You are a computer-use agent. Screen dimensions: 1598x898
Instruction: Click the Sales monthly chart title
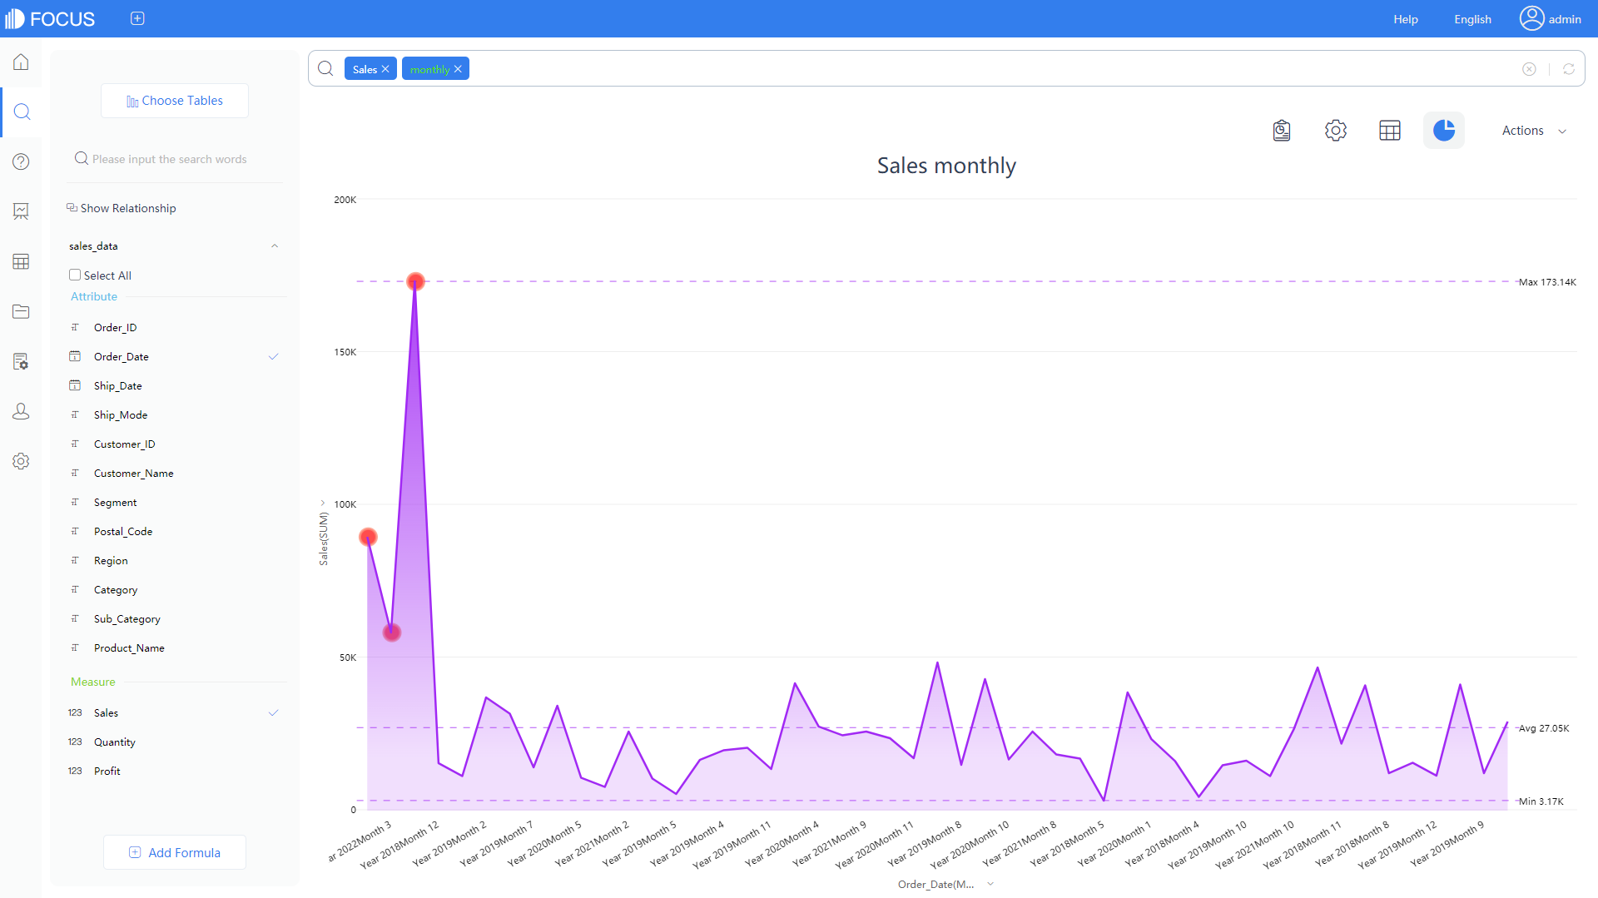(946, 166)
